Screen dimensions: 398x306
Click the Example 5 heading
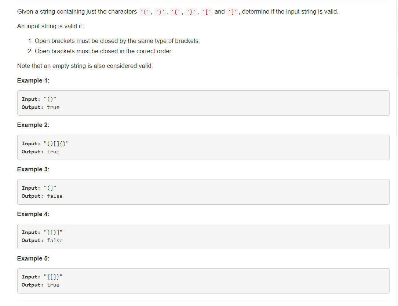[33, 259]
